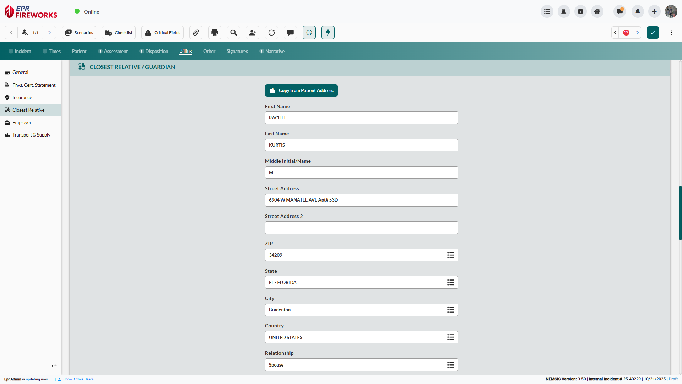Click the lightning bolt quick actions icon
The image size is (682, 384).
pos(328,32)
